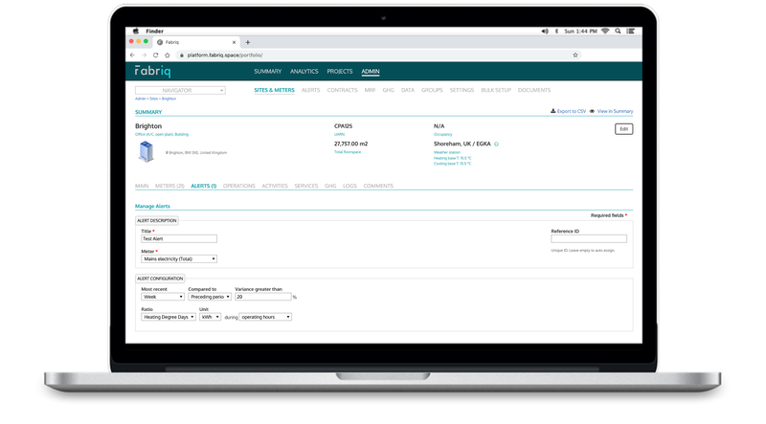766x424 pixels.
Task: Bookmark this page with star icon
Action: click(575, 56)
